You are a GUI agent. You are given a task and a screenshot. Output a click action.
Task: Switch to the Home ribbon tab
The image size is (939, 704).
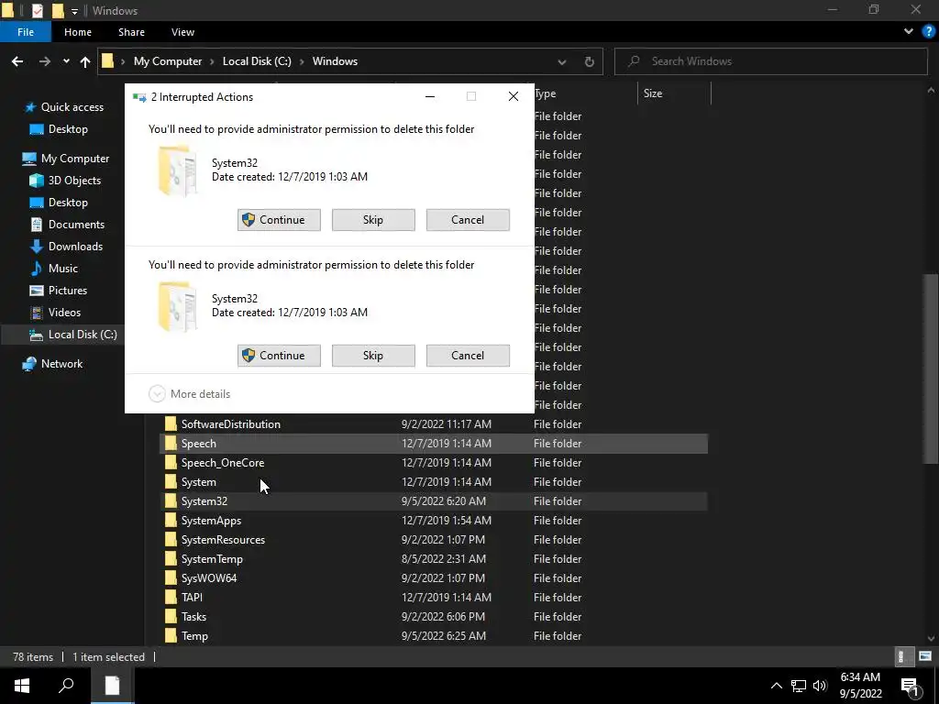[x=78, y=32]
